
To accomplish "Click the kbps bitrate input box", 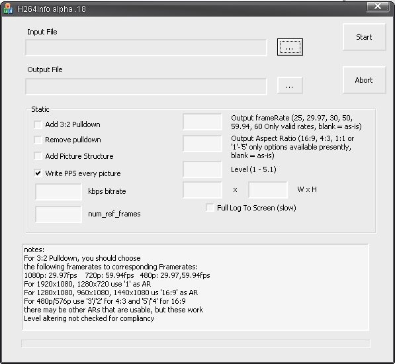I will point(58,192).
